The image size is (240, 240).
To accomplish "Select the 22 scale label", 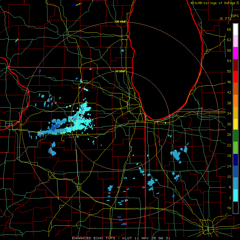I will pos(229,145).
